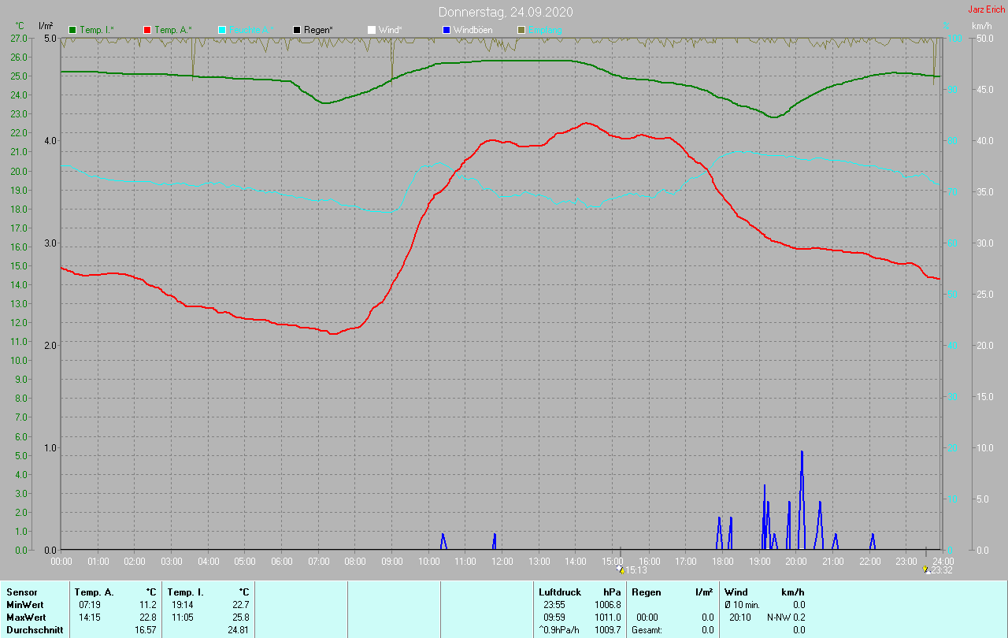Select the 'Temp. A.*' legend label

173,30
